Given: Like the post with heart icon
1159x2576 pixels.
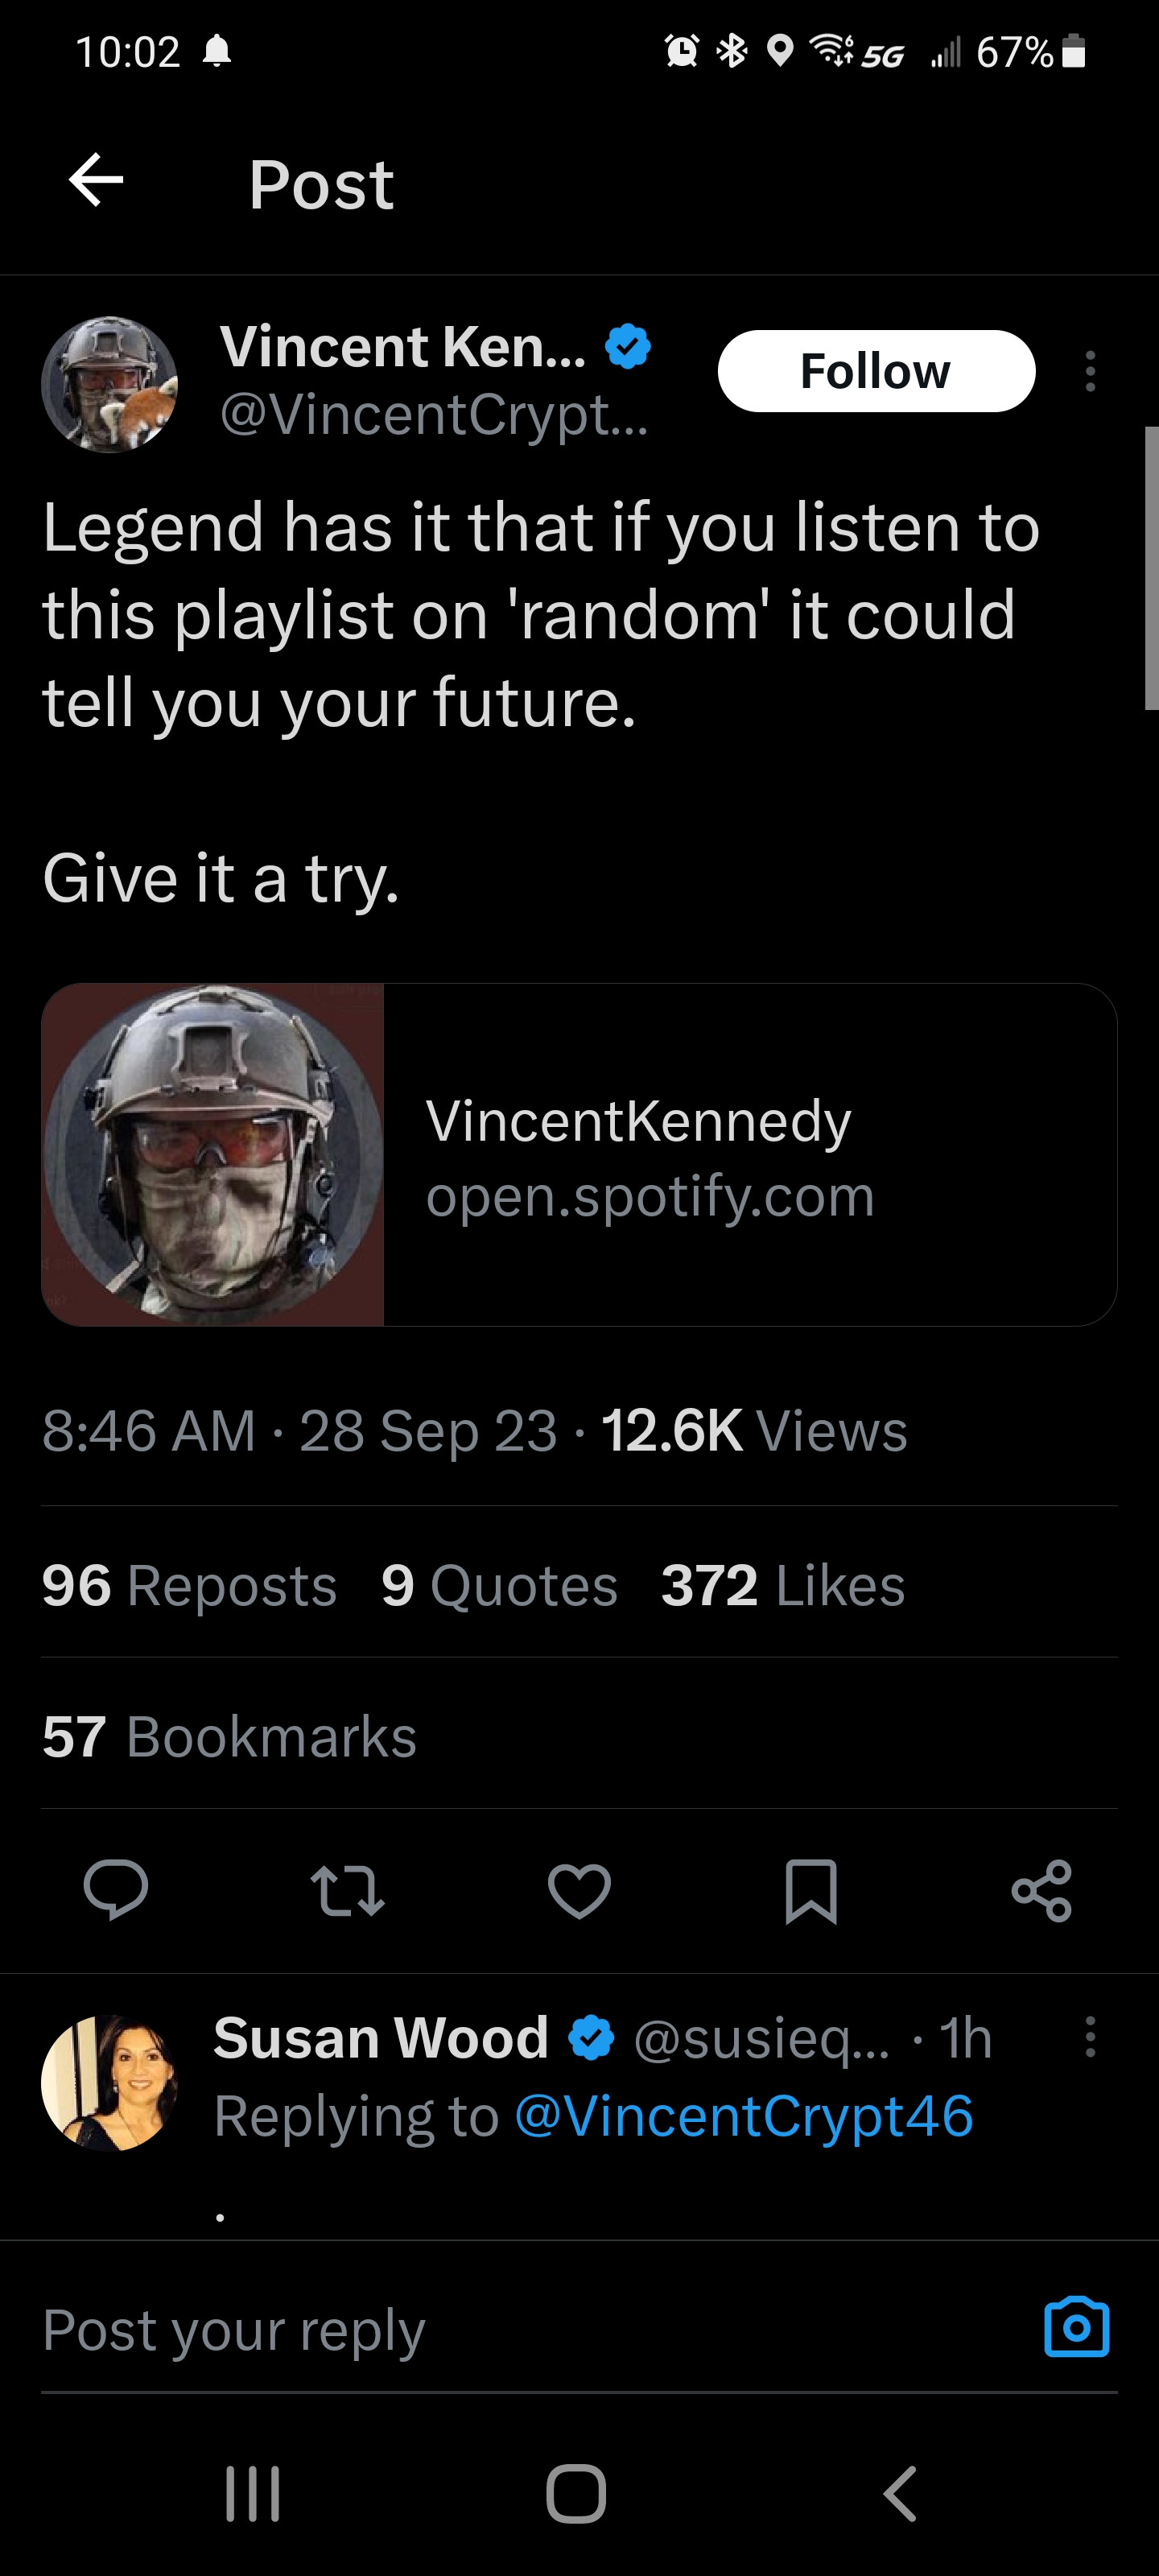Looking at the screenshot, I should tap(579, 1890).
